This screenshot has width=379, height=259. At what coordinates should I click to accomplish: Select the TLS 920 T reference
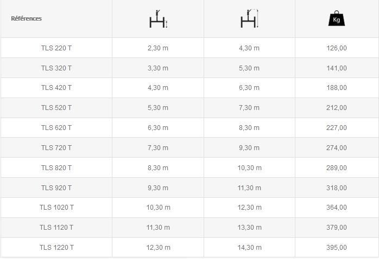click(x=56, y=188)
